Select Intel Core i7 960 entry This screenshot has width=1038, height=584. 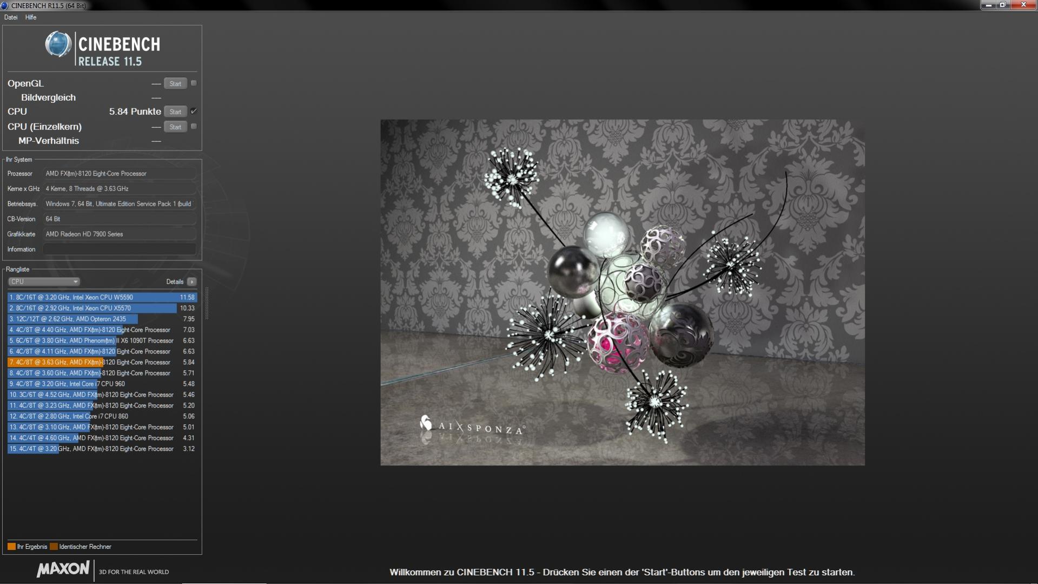102,384
